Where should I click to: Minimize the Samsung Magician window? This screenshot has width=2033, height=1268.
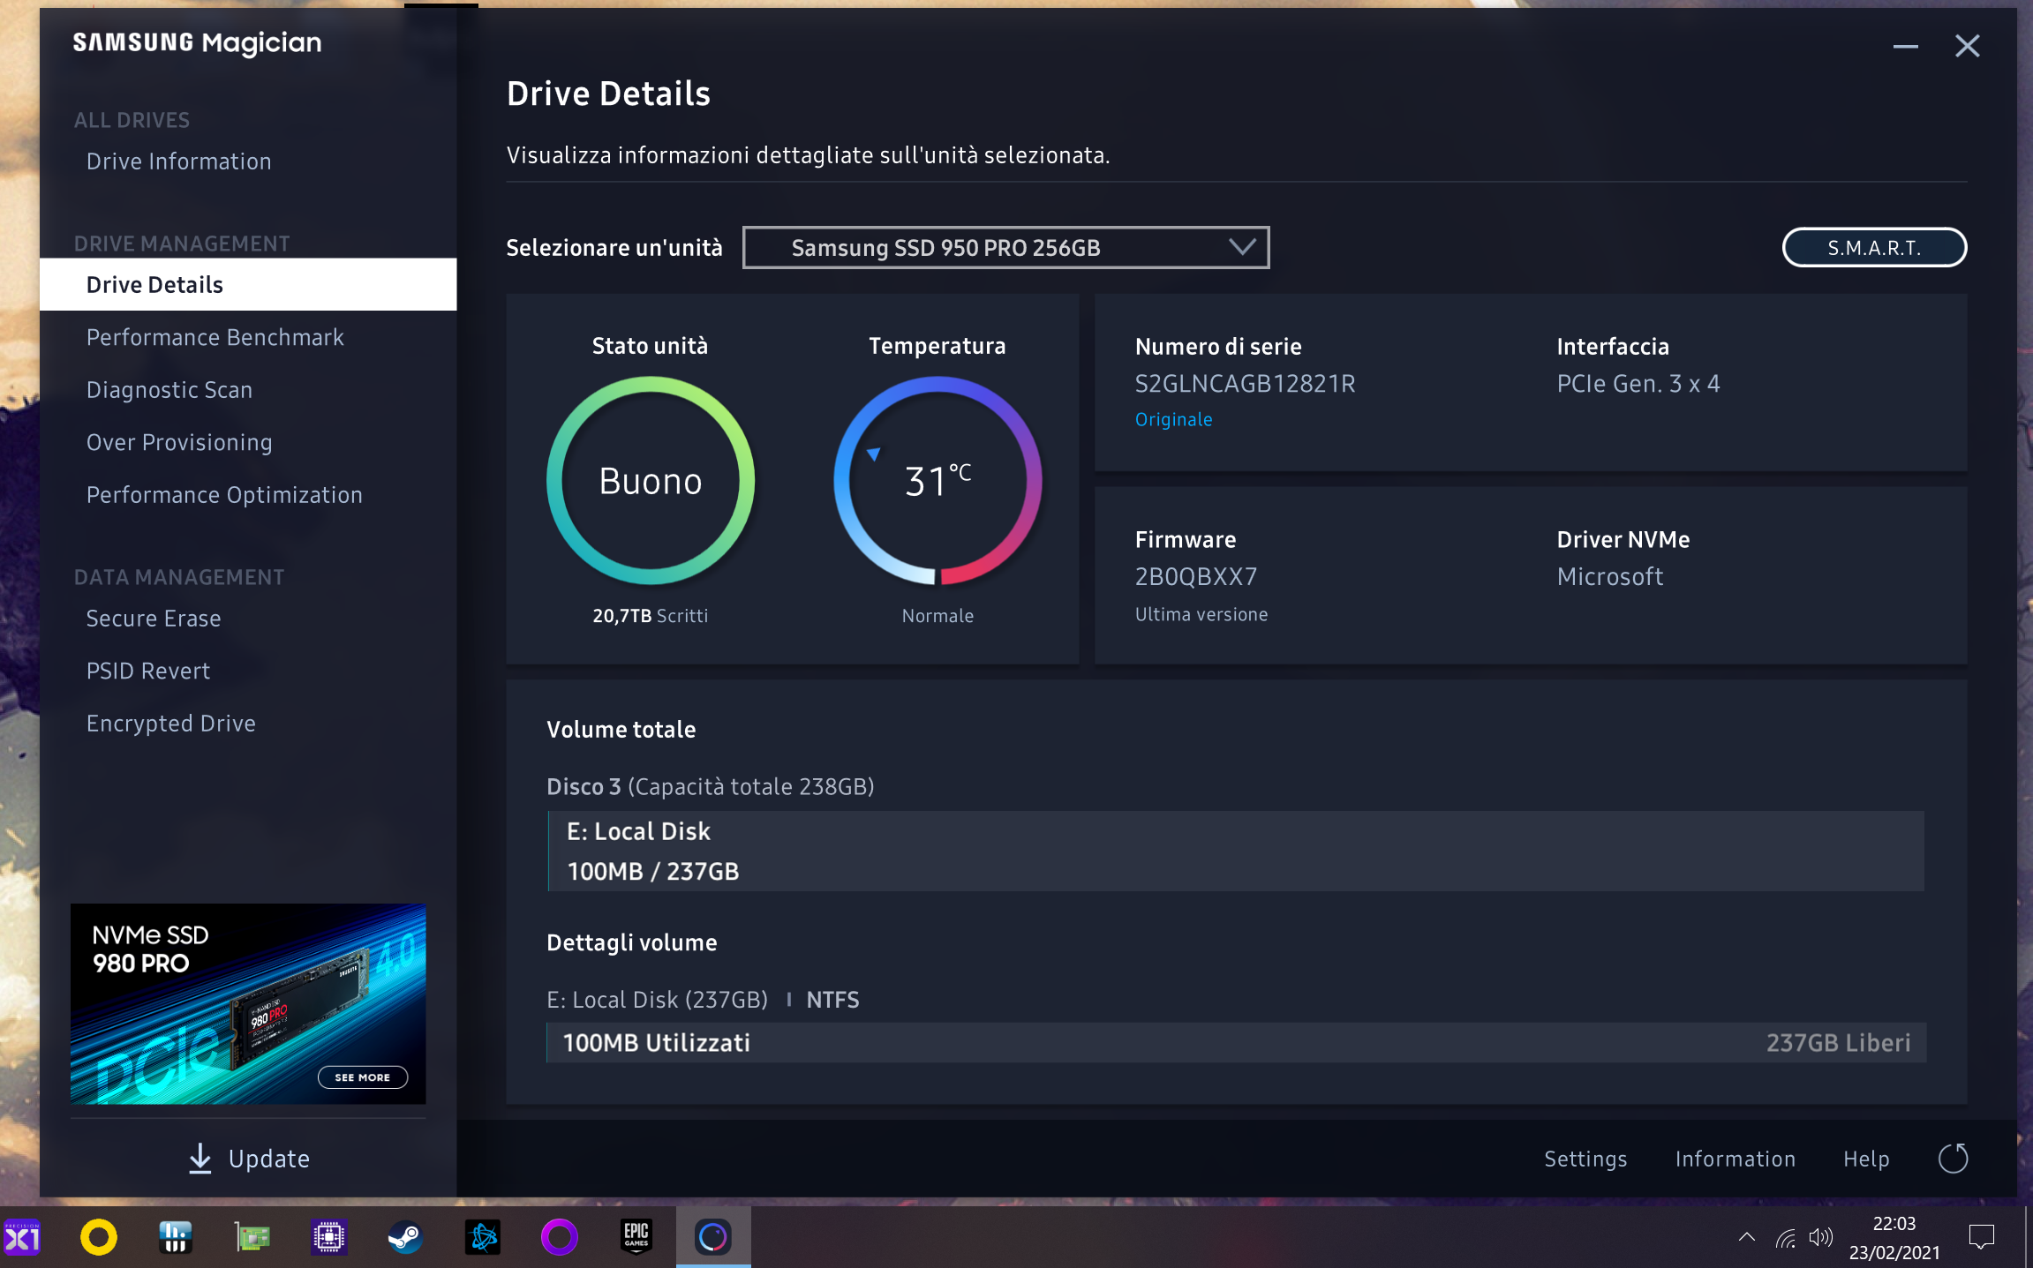point(1906,46)
